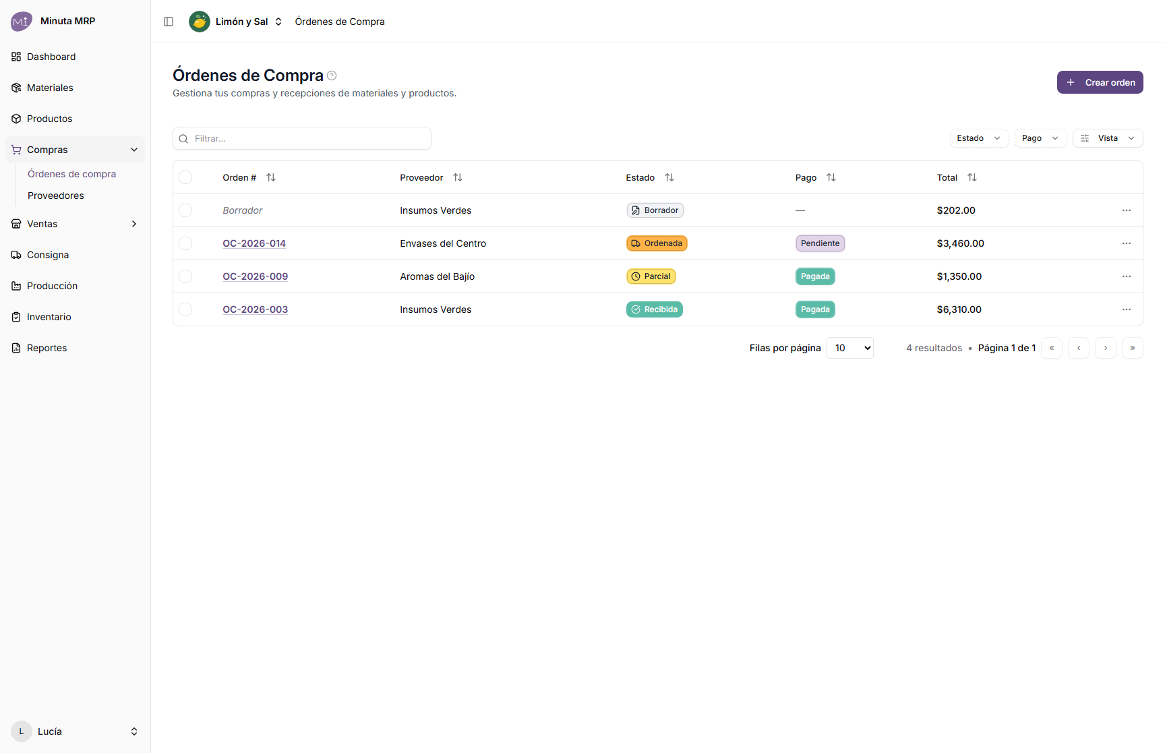
Task: Sort by Total column arrows
Action: click(x=972, y=177)
